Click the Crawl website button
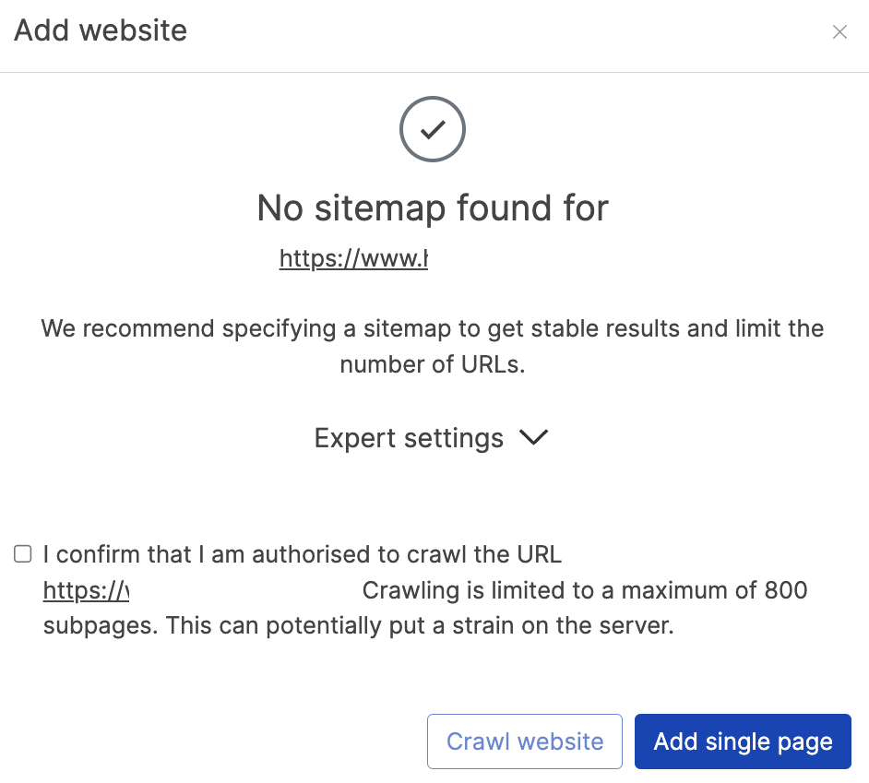Image resolution: width=869 pixels, height=783 pixels. 524,741
